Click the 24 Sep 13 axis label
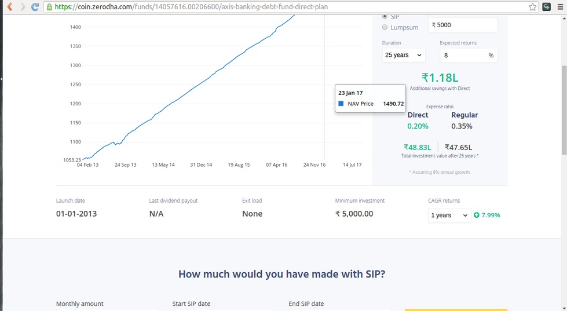The height and width of the screenshot is (311, 567). click(126, 165)
